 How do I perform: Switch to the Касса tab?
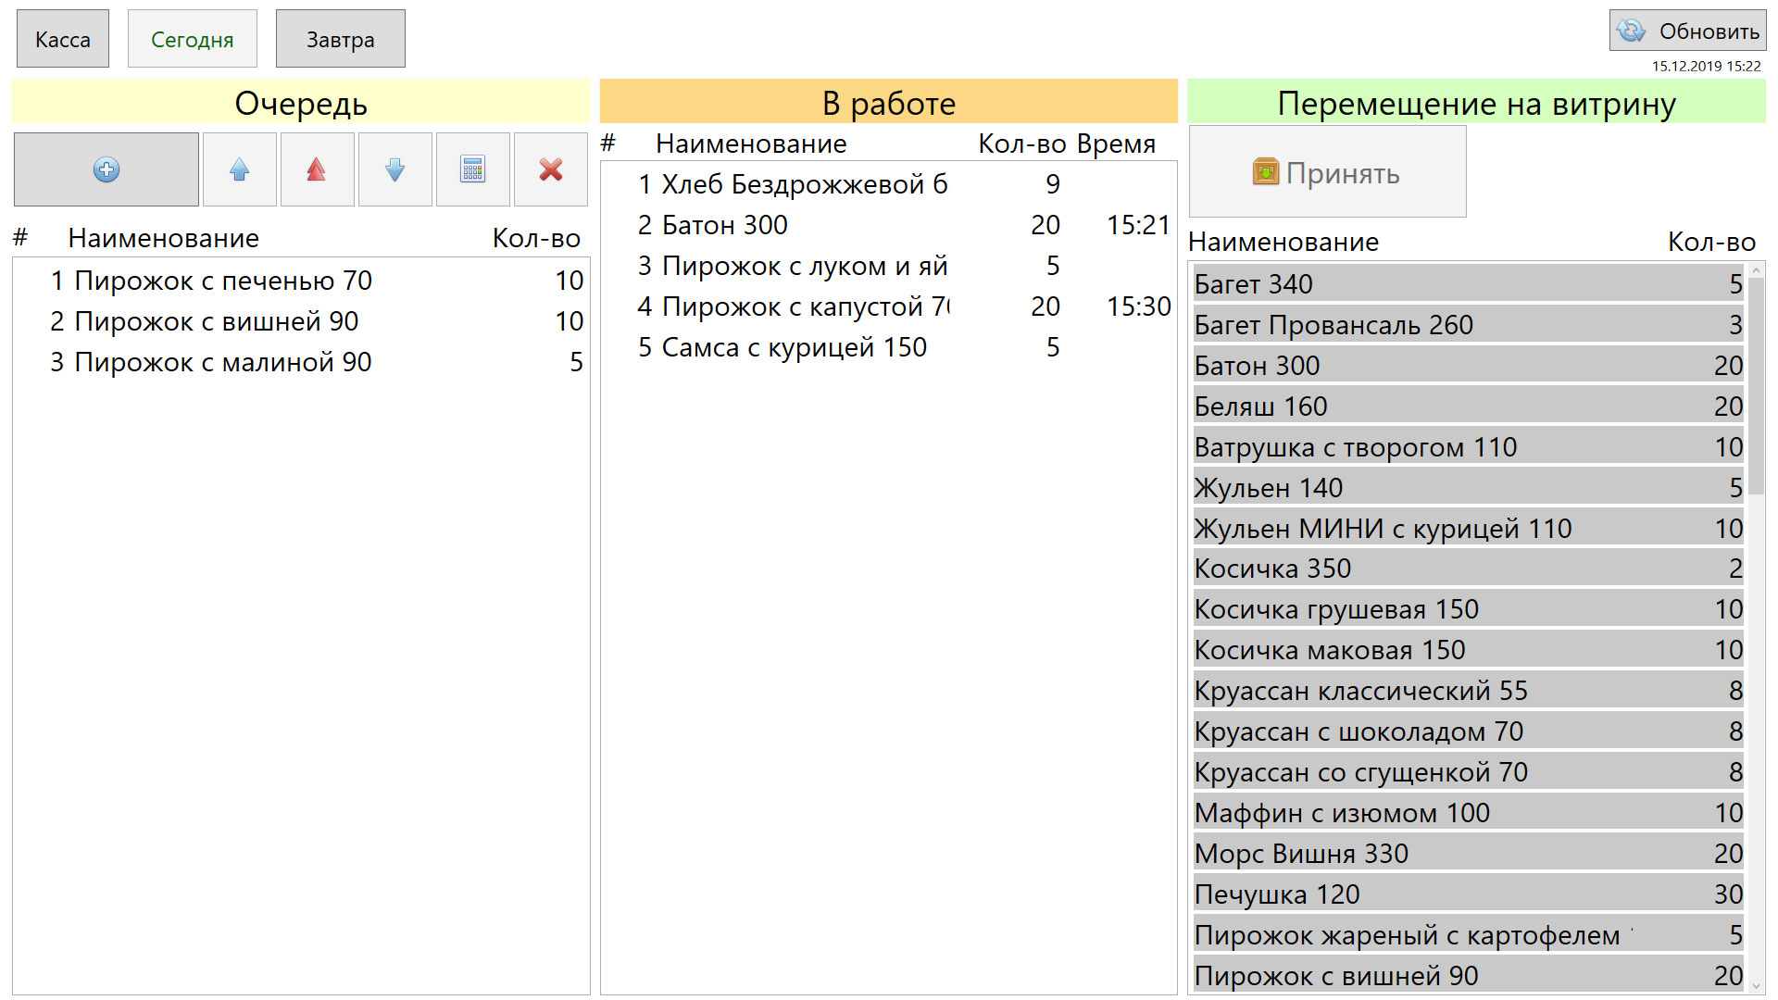[63, 39]
